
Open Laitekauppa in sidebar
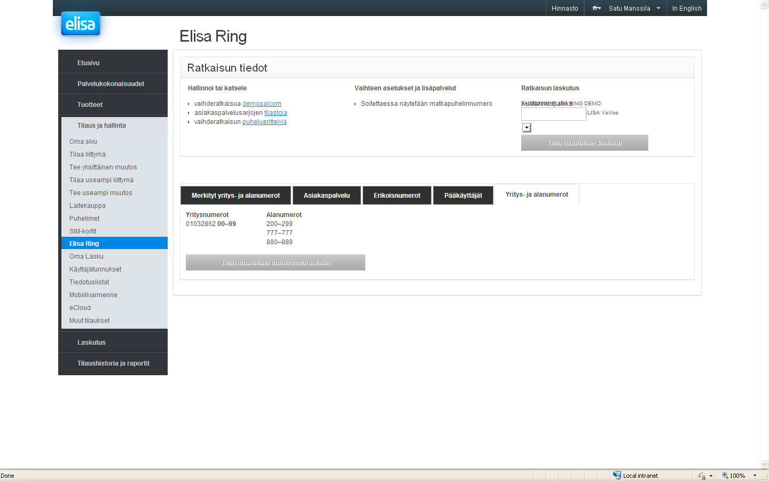(x=88, y=206)
